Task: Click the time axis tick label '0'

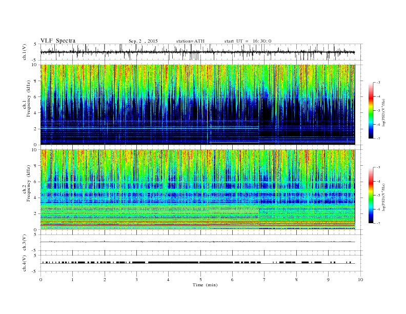Action: [x=40, y=280]
